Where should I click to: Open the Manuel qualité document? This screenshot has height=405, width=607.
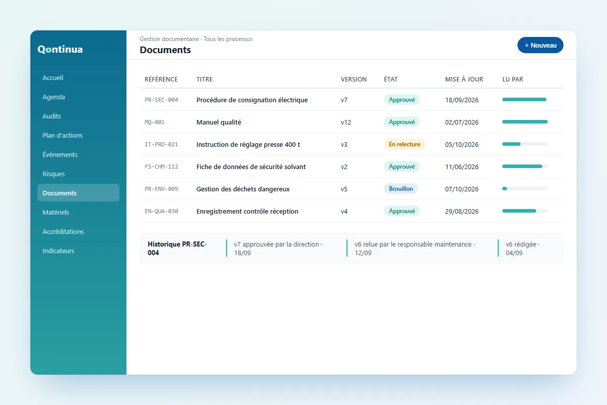click(x=219, y=122)
